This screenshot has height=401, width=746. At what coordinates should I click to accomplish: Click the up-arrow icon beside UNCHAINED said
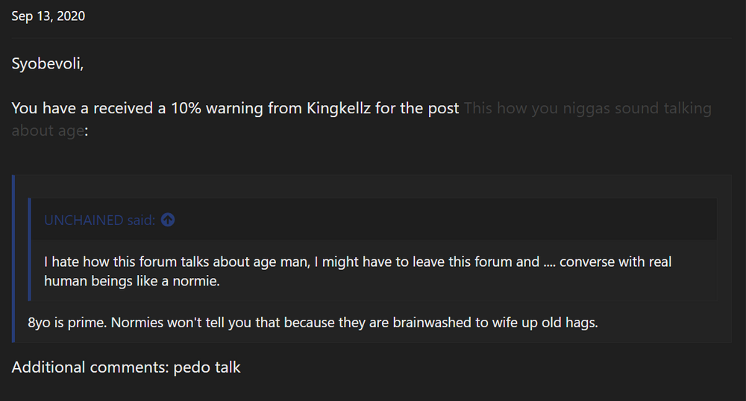point(168,220)
